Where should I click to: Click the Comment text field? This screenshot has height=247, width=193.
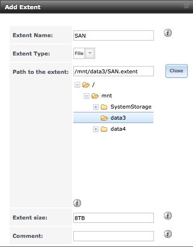point(113,236)
